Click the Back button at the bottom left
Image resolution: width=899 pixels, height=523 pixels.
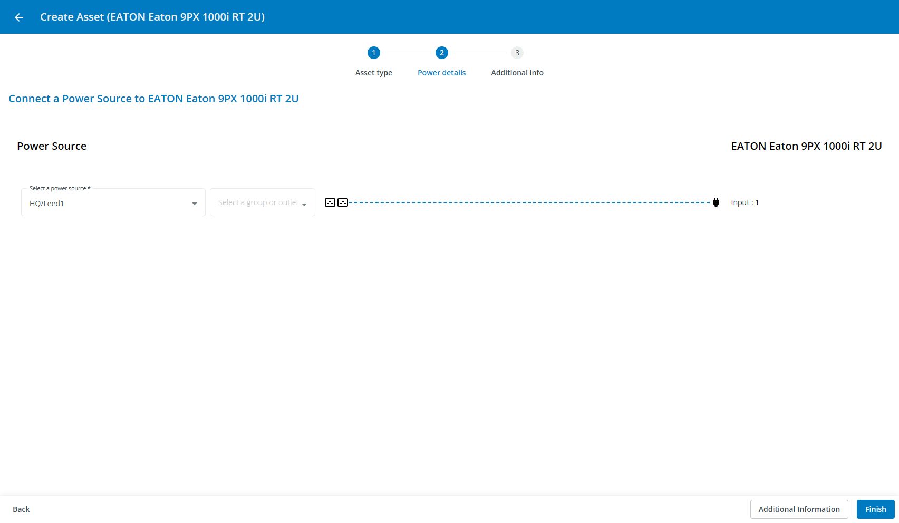point(21,509)
